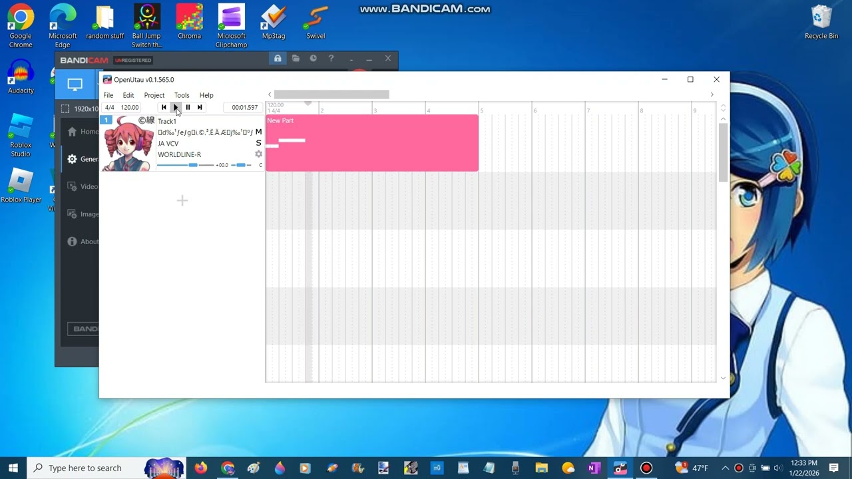
Task: Select the pink New Part clip
Action: coord(371,143)
